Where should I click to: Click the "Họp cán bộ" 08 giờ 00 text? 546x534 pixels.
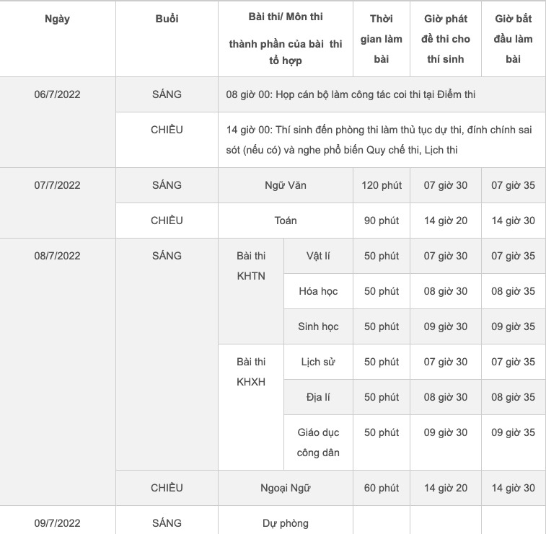click(351, 94)
